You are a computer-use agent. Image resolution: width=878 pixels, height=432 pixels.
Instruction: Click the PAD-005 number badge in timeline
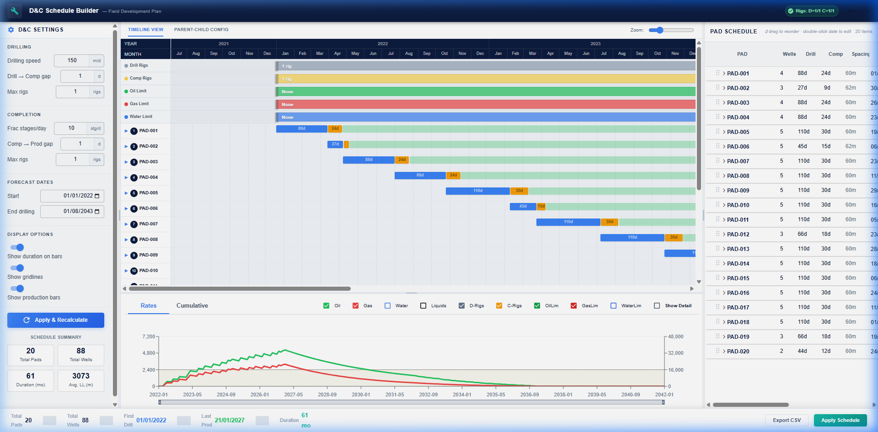pos(134,193)
